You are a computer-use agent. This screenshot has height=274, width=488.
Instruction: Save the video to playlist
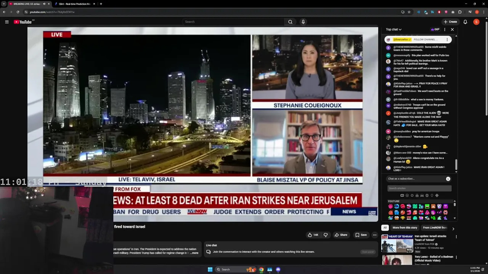click(x=361, y=235)
